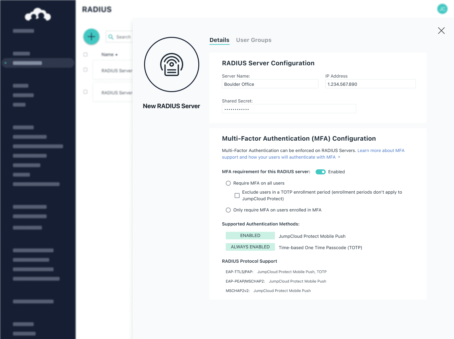Check "Exclude users in a TOTP enrollment period"
454x339 pixels.
[237, 196]
